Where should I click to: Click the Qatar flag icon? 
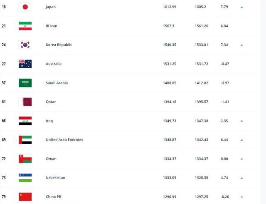[x=25, y=102]
